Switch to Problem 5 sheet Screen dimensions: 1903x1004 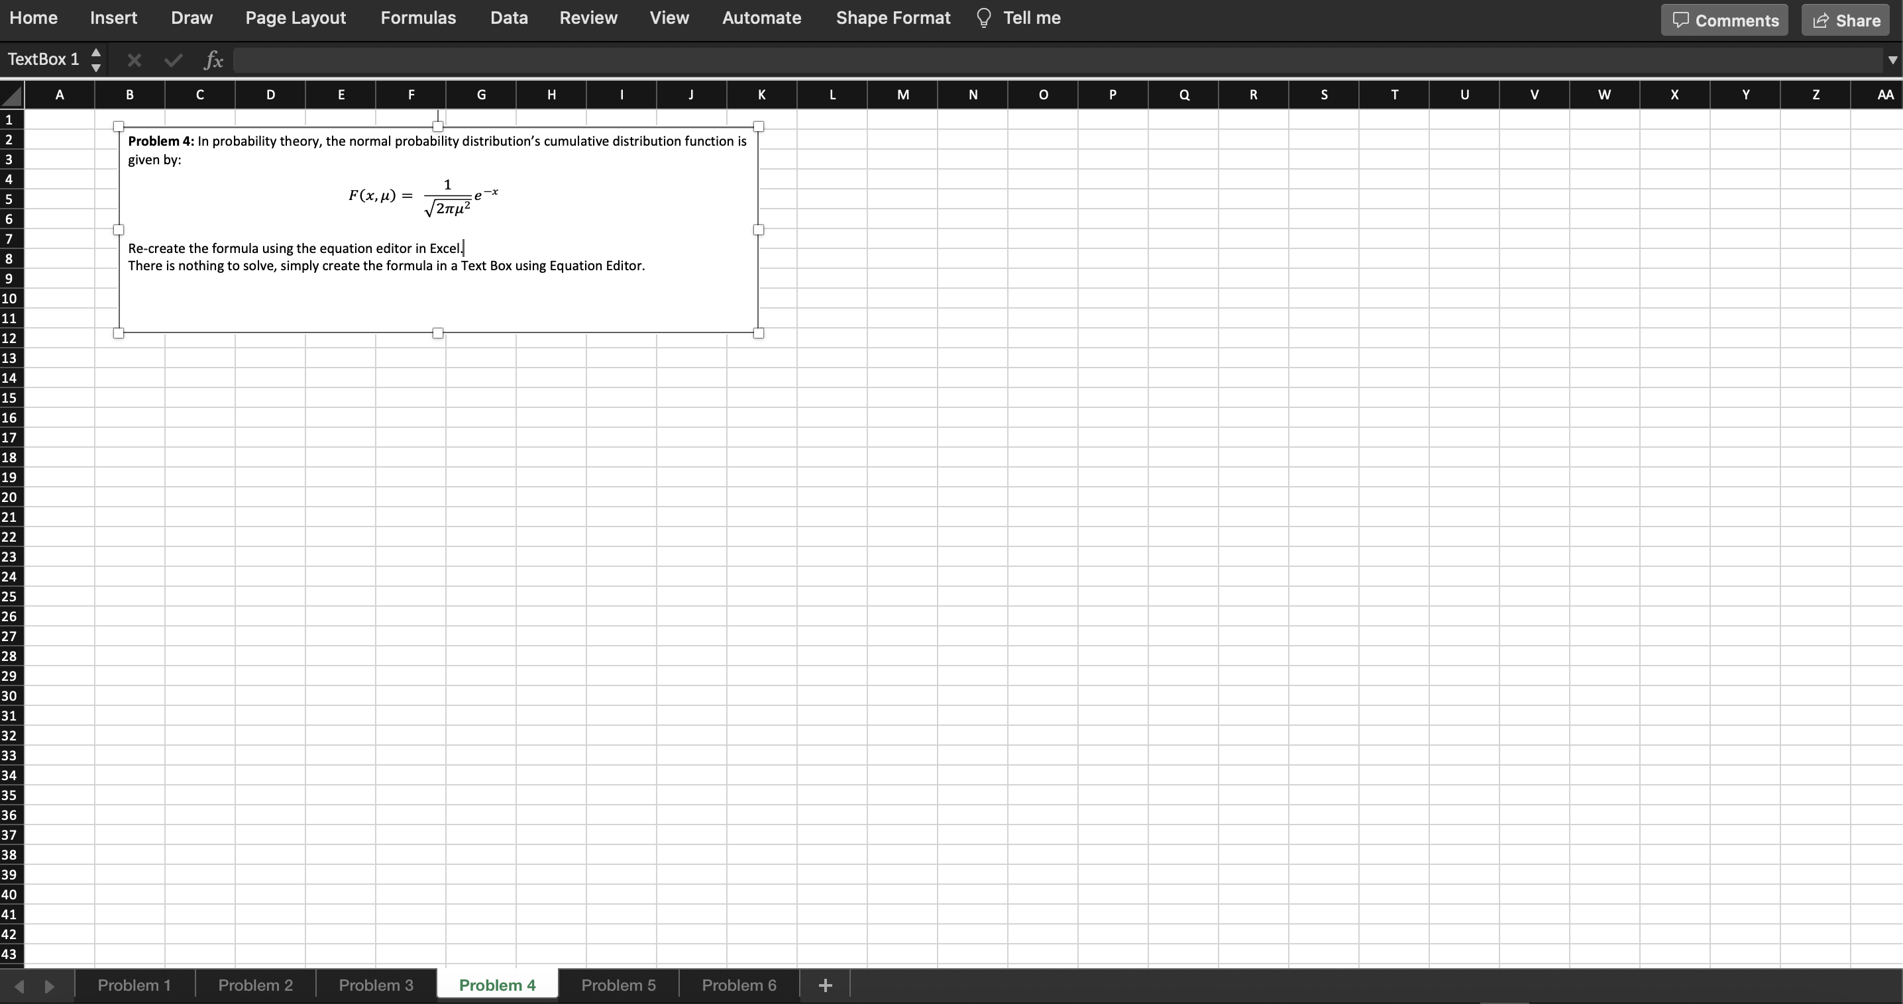click(x=618, y=985)
